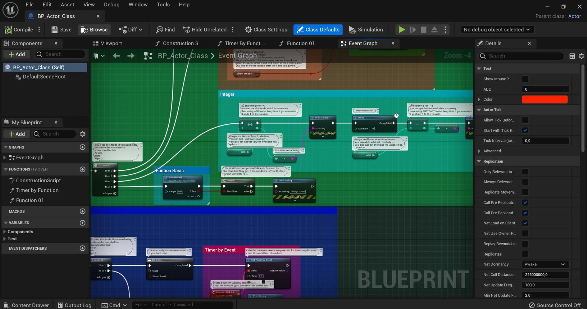Open the Asset menu
The width and height of the screenshot is (587, 309).
[67, 5]
